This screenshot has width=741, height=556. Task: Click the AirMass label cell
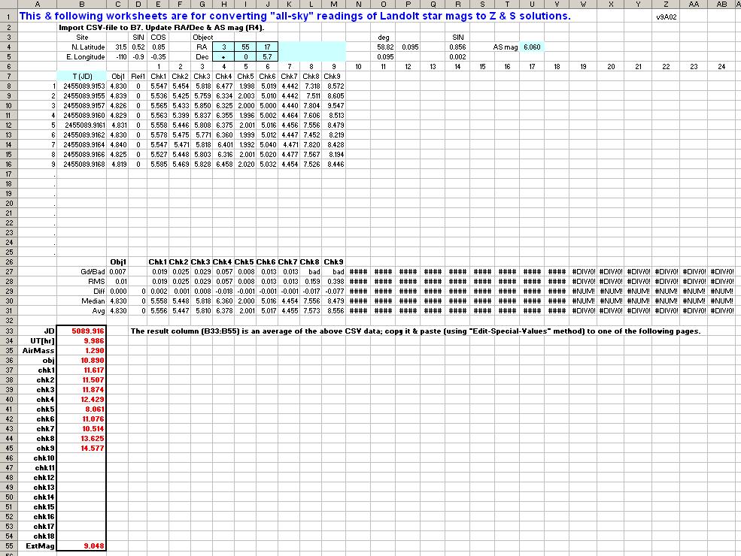[x=39, y=351]
